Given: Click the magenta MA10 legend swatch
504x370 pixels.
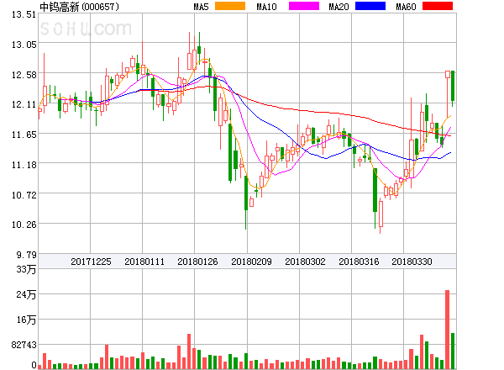Looking at the screenshot, I should pyautogui.click(x=304, y=6).
